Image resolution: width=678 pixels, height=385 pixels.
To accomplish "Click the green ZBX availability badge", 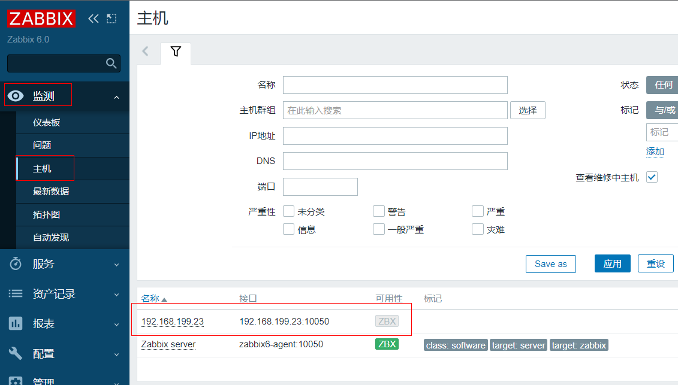I will pos(387,344).
